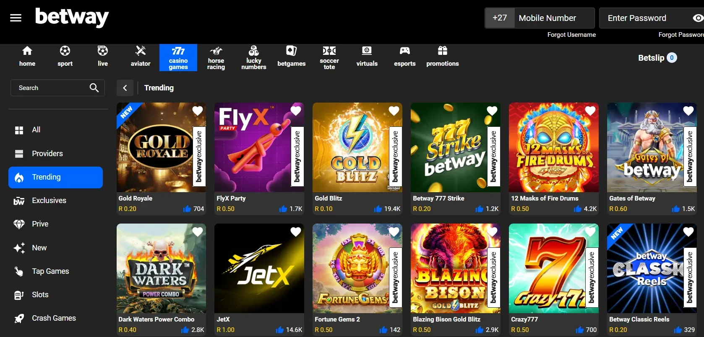Launch Crazy777 game thumbnail
The height and width of the screenshot is (337, 704).
554,268
